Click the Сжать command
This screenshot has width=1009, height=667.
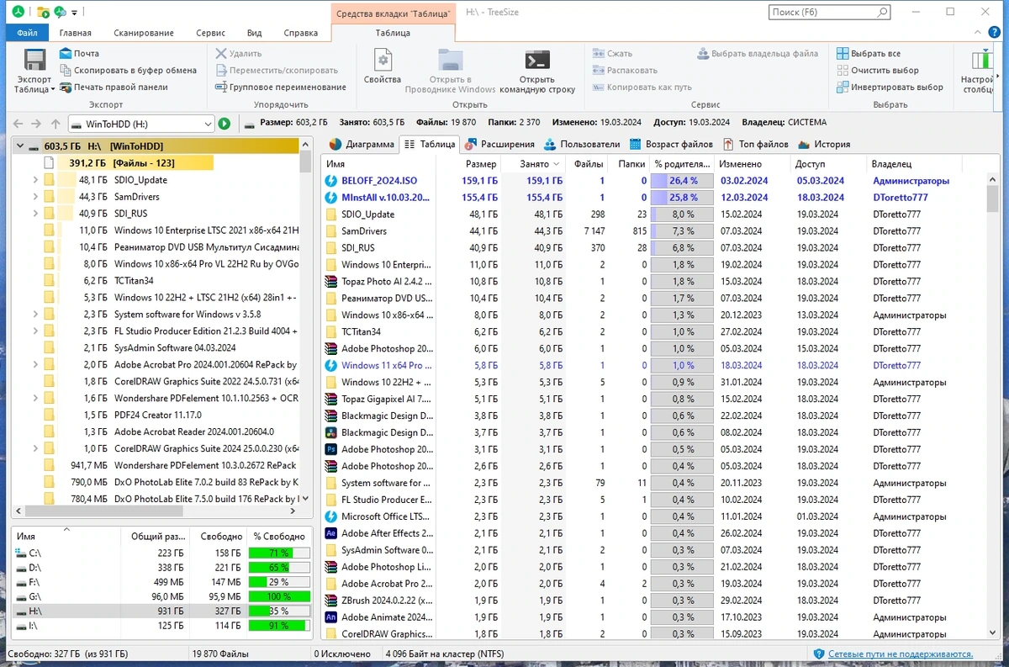(x=612, y=54)
